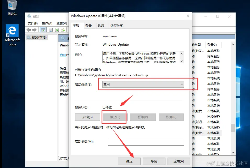Click the 确定 button
This screenshot has width=250, height=168.
coord(129,161)
